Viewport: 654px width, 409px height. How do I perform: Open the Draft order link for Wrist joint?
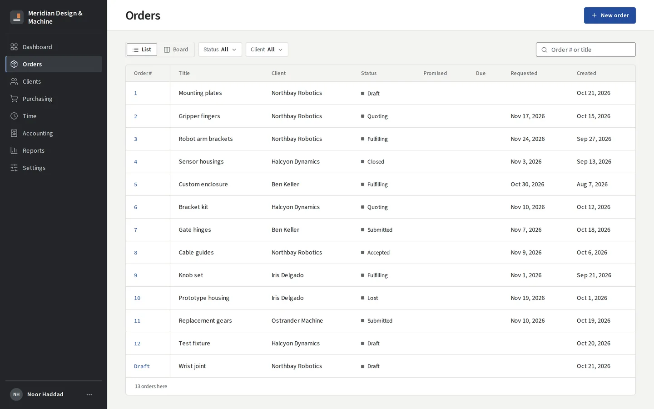tap(142, 366)
